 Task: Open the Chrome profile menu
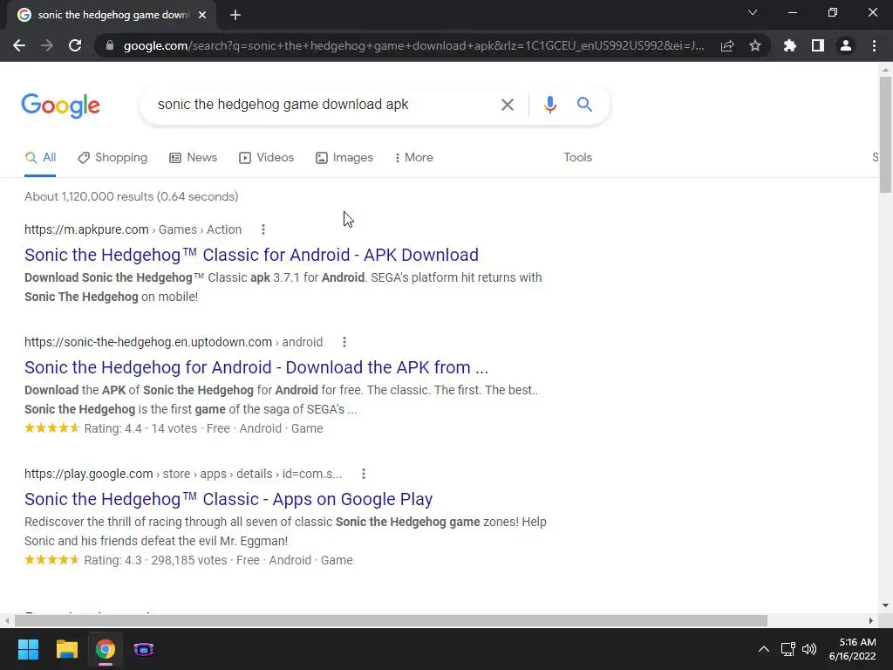pyautogui.click(x=846, y=45)
